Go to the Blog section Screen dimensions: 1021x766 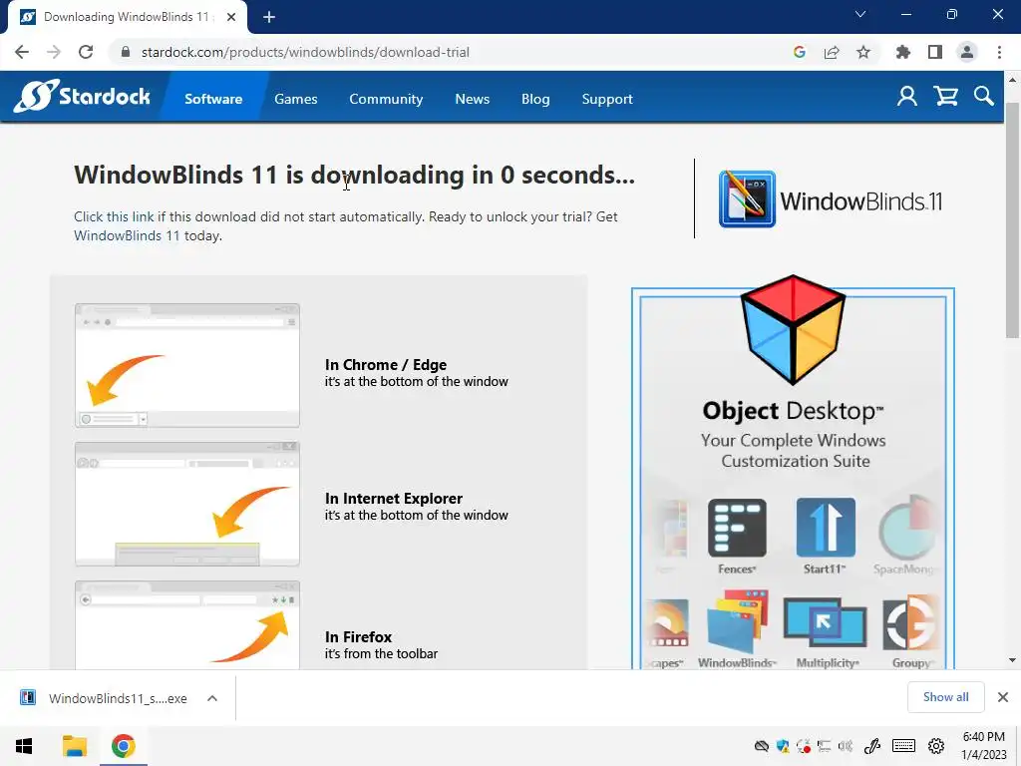(x=535, y=99)
